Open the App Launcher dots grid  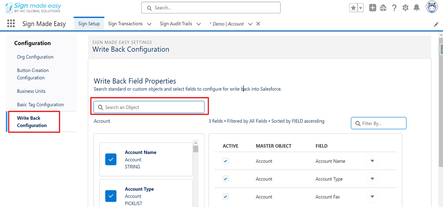pos(11,24)
